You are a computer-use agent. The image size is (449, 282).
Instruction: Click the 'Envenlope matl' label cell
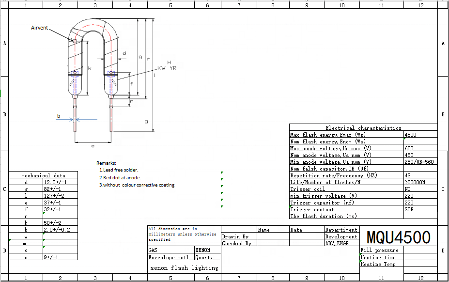(171, 257)
